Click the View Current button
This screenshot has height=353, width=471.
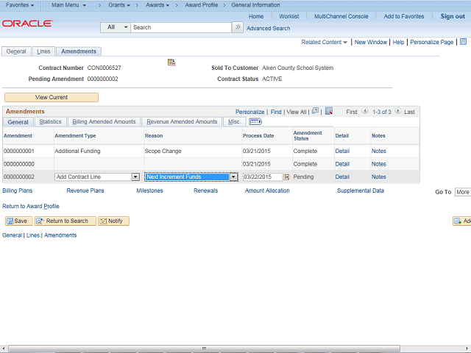[x=52, y=97]
